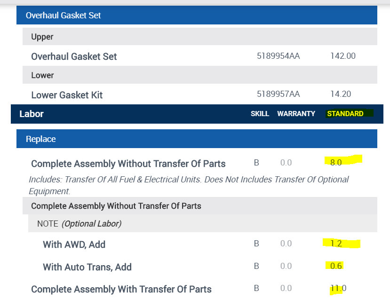
Task: Collapse the dark Labor header bar title
Action: pyautogui.click(x=32, y=114)
